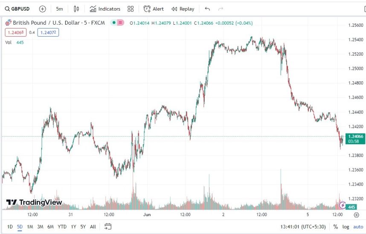Toggle percent scale mode
Image resolution: width=366 pixels, height=234 pixels.
tap(336, 227)
